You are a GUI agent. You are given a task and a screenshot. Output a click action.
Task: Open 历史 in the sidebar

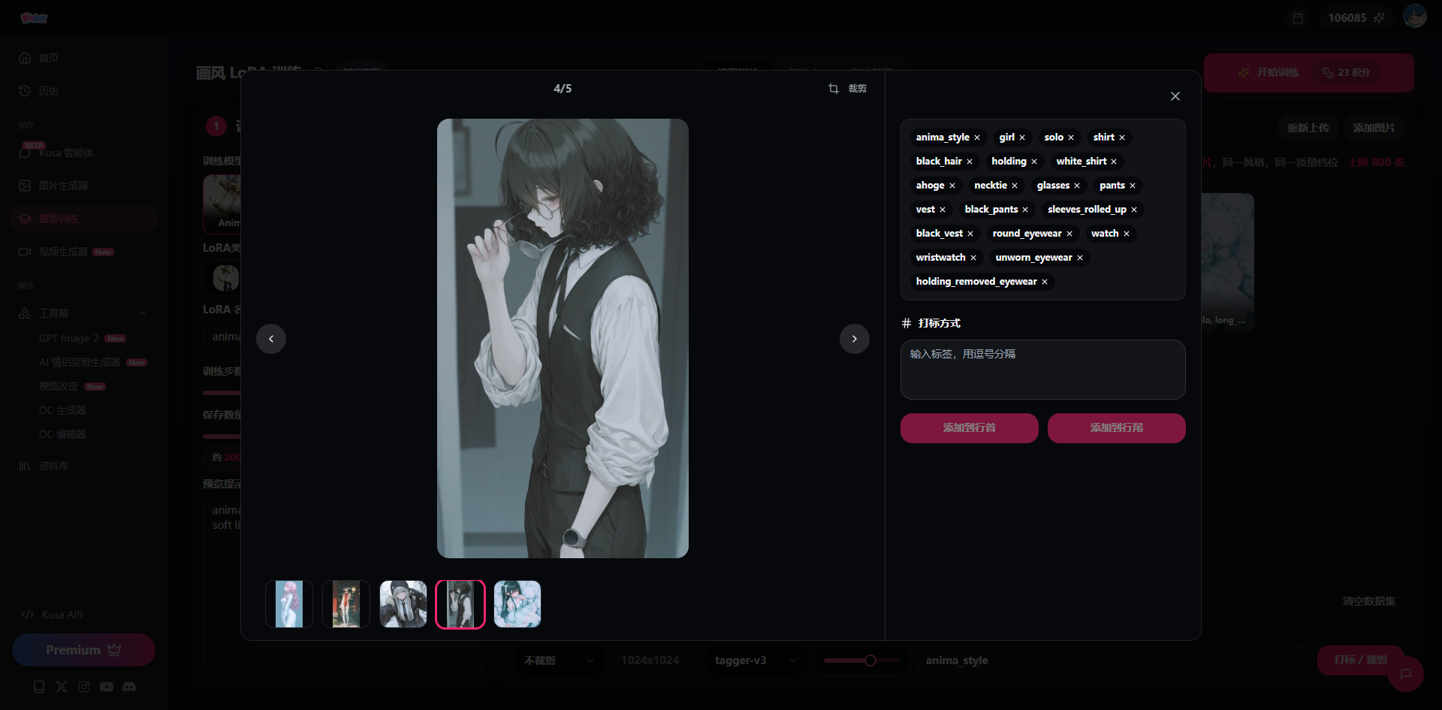[x=83, y=91]
